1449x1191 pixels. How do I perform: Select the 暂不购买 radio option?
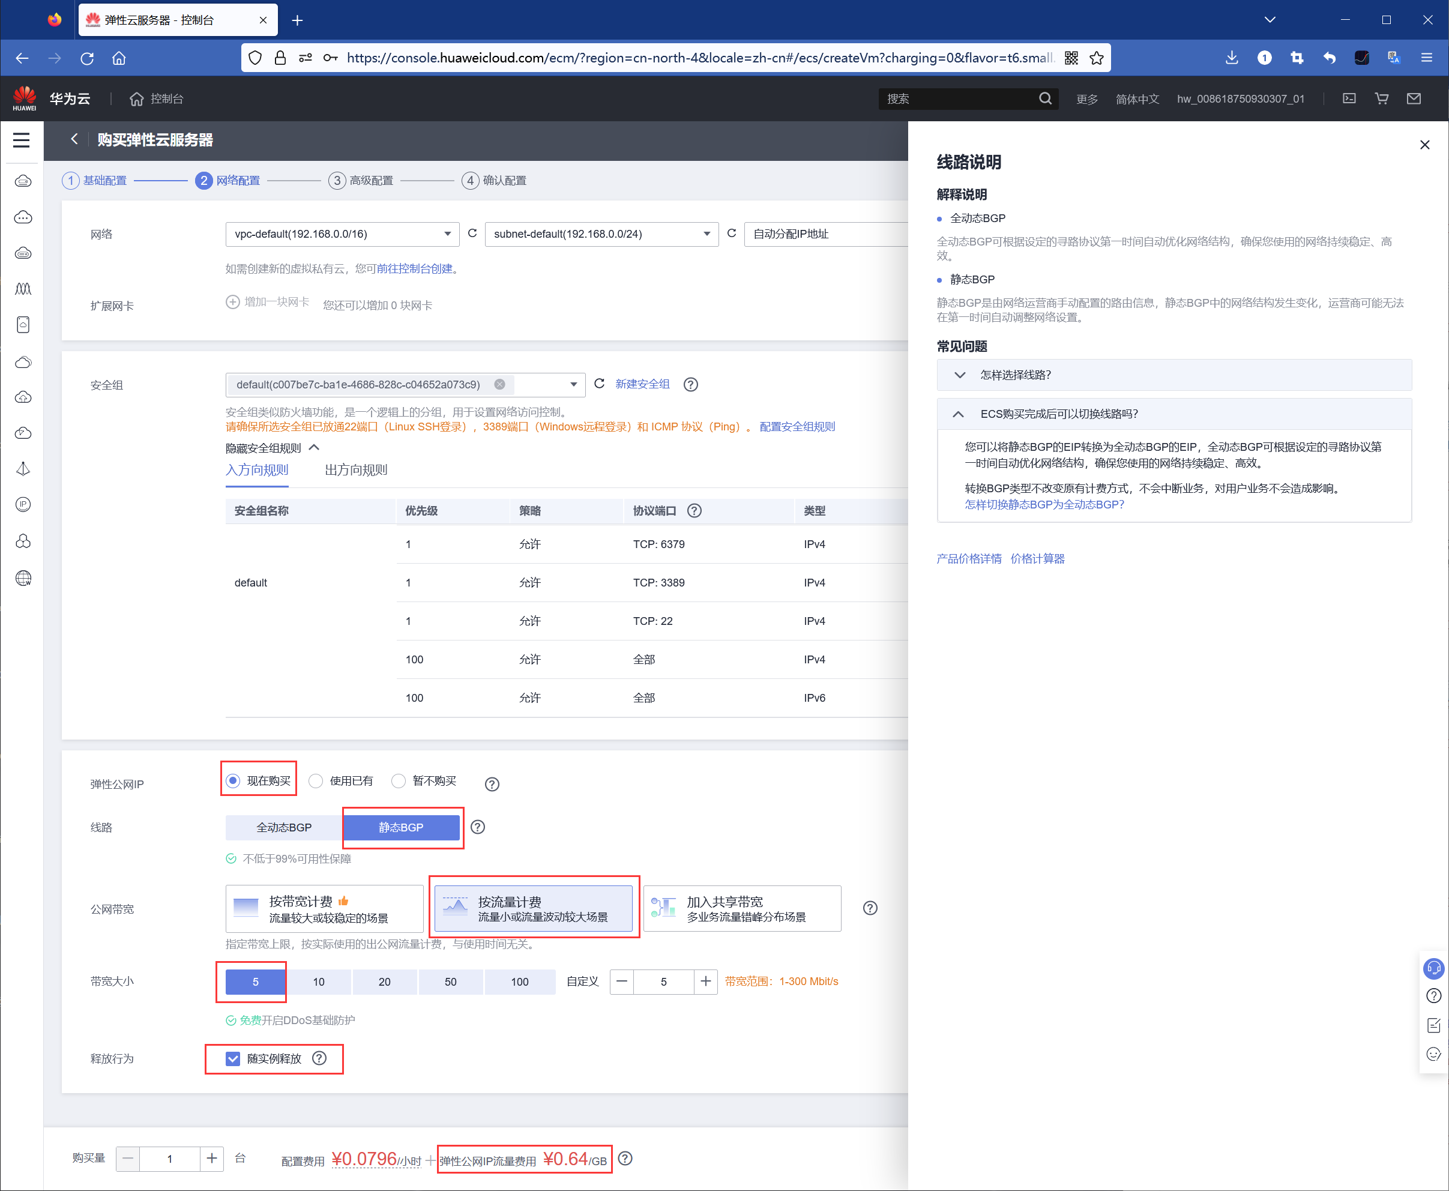[398, 781]
